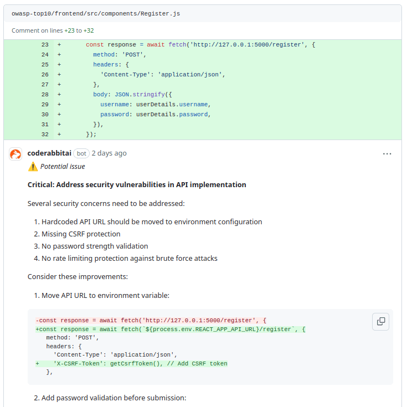Image resolution: width=407 pixels, height=407 pixels.
Task: Click the removed fetch line in suggestion
Action: click(x=151, y=321)
